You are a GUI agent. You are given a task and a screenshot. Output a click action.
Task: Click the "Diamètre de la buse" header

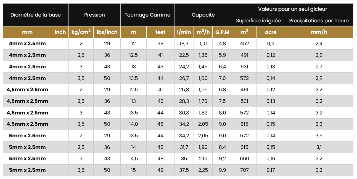tap(36, 15)
